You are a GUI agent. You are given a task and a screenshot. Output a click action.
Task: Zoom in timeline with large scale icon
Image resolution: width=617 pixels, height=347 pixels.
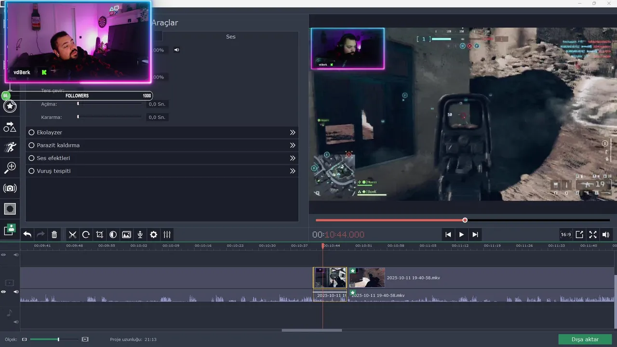pyautogui.click(x=85, y=339)
